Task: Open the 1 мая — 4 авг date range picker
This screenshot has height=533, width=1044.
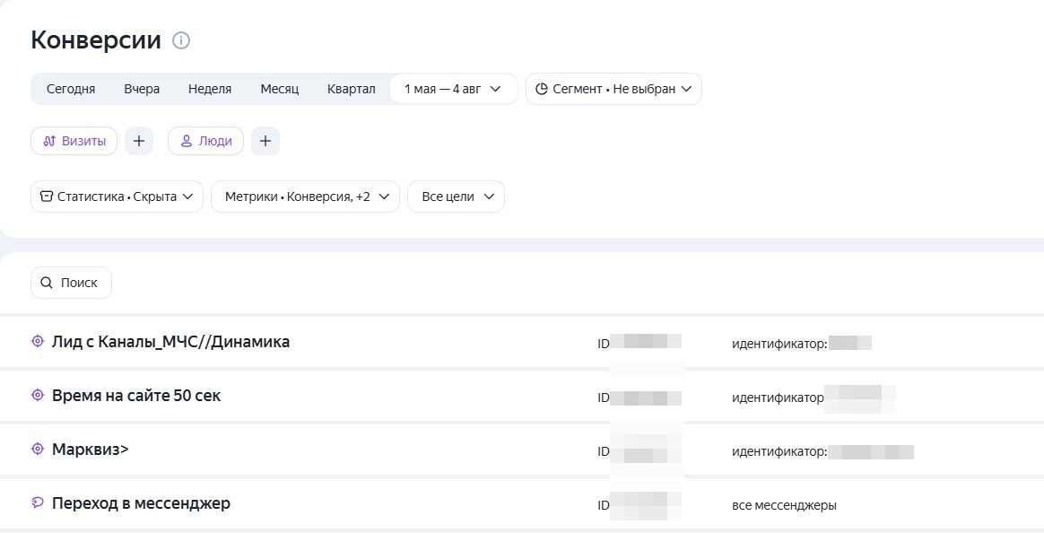Action: (454, 89)
